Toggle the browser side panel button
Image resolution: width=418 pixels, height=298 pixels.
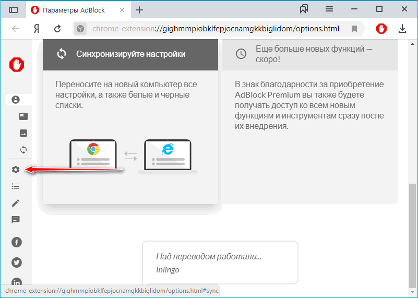[x=14, y=10]
